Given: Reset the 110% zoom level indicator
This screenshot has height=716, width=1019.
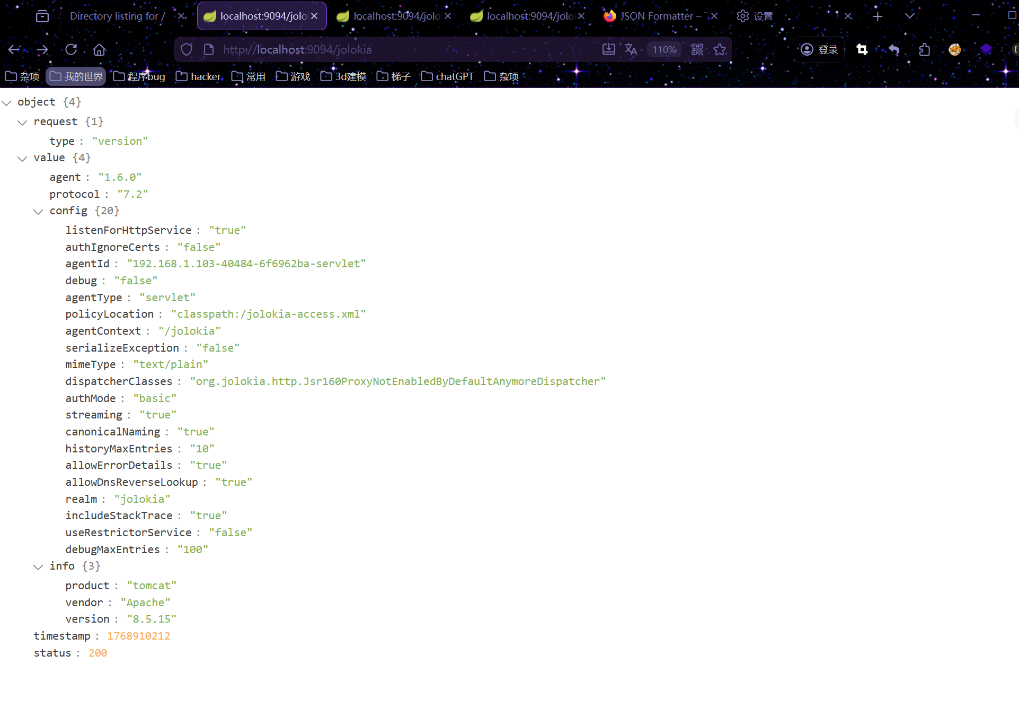Looking at the screenshot, I should click(664, 49).
